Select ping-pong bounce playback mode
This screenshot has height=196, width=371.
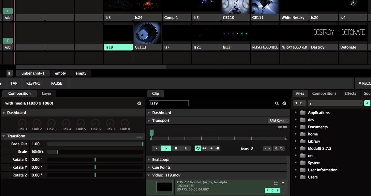[204, 148]
